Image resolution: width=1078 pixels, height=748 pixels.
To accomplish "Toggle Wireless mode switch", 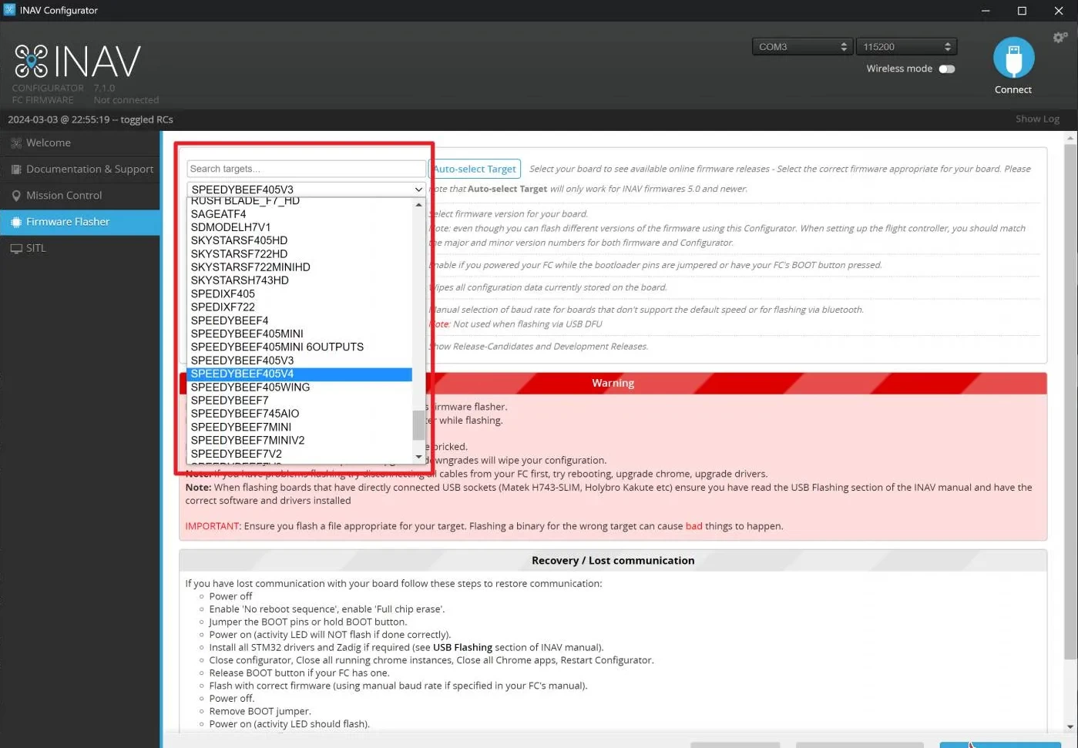I will tap(947, 69).
